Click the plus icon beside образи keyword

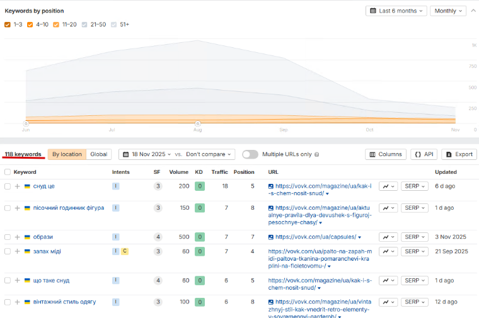18,237
